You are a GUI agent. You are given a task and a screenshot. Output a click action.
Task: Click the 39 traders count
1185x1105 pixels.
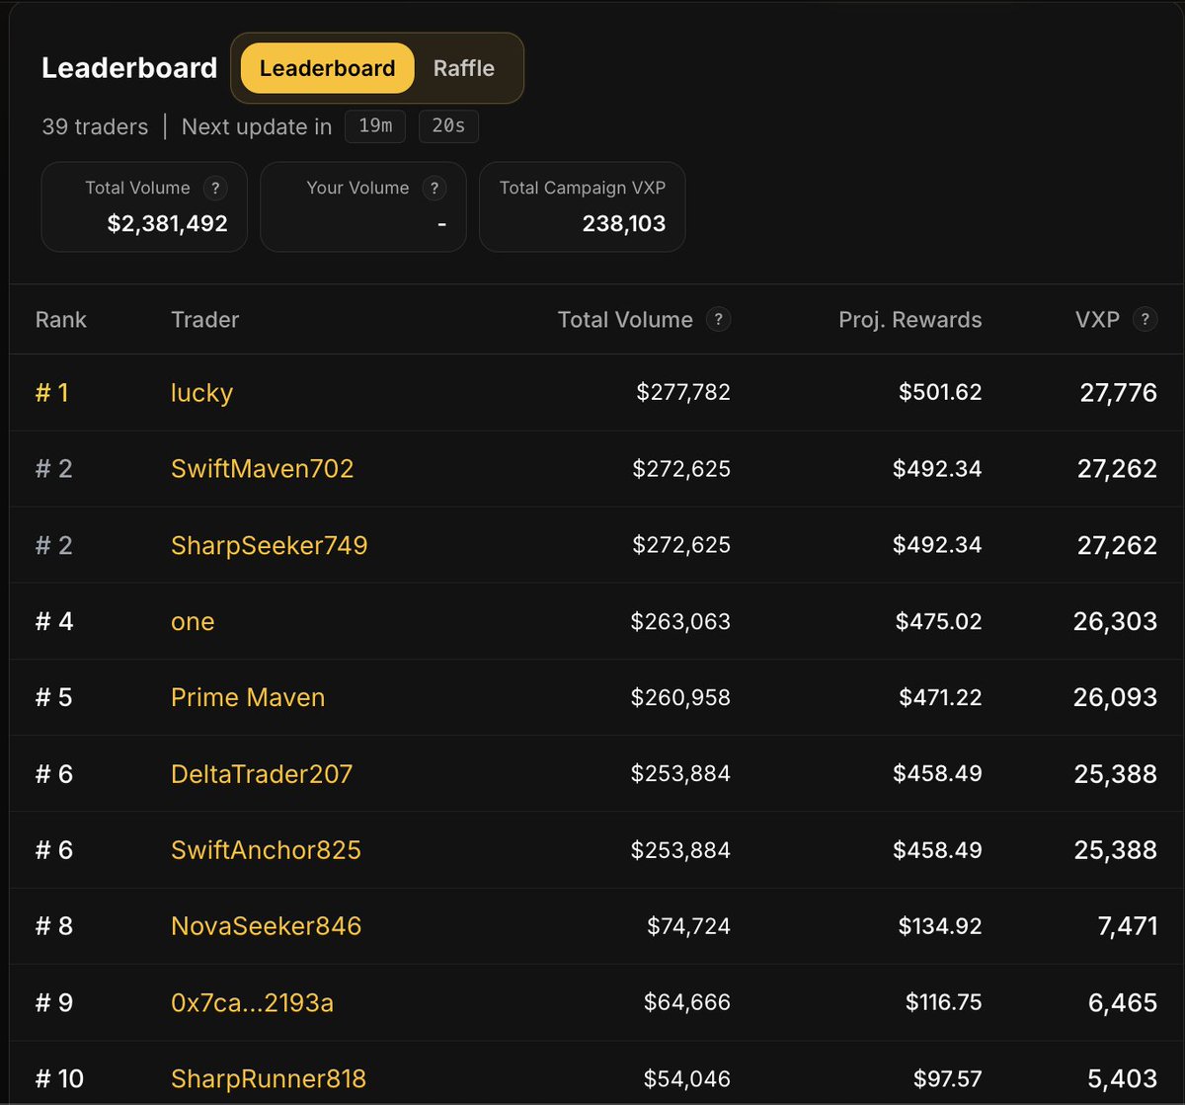point(95,126)
